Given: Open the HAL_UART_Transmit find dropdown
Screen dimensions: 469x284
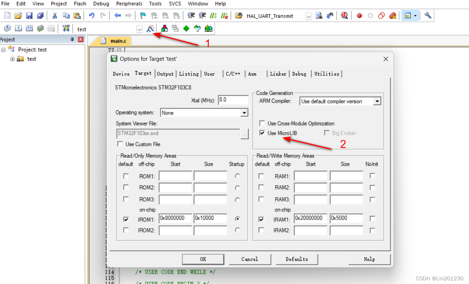Looking at the screenshot, I should tap(309, 16).
